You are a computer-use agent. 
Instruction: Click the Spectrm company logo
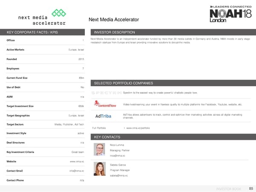point(104,93)
